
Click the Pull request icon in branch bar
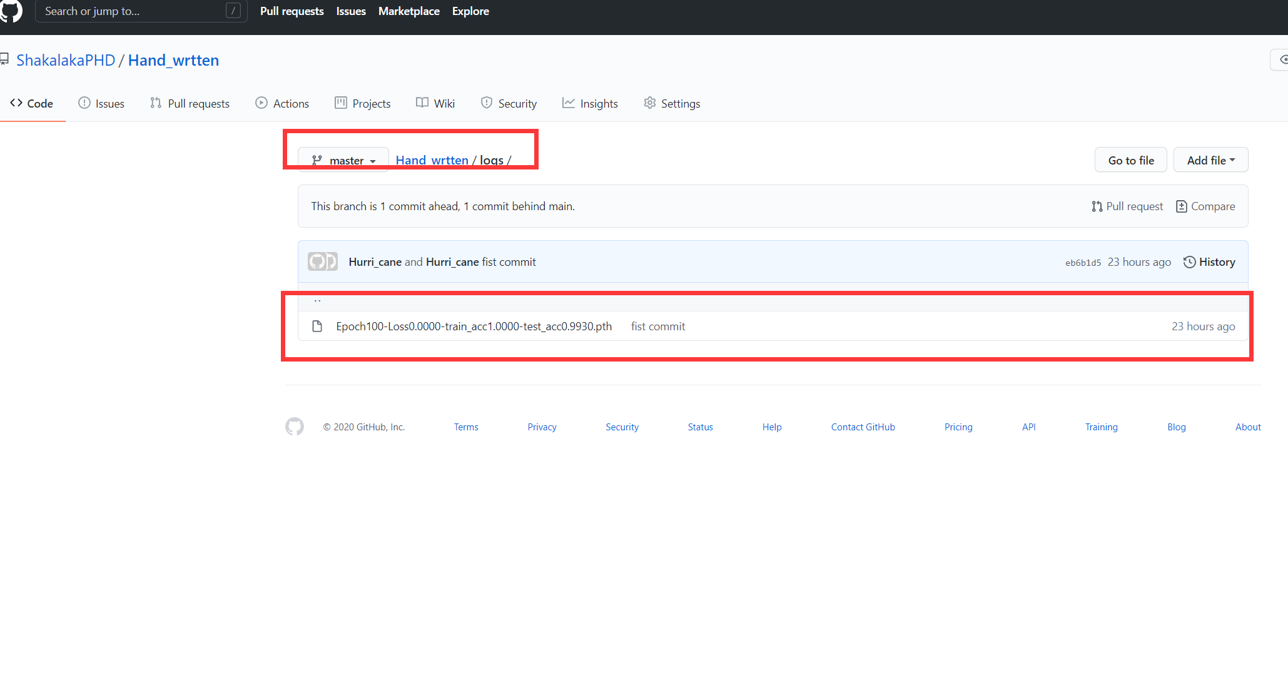coord(1097,206)
